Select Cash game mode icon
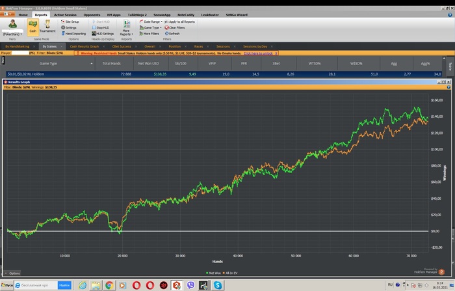 pos(32,27)
